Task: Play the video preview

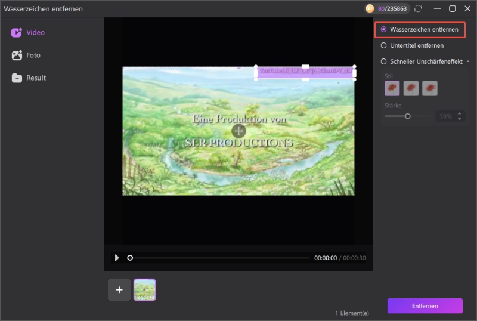Action: click(x=117, y=258)
